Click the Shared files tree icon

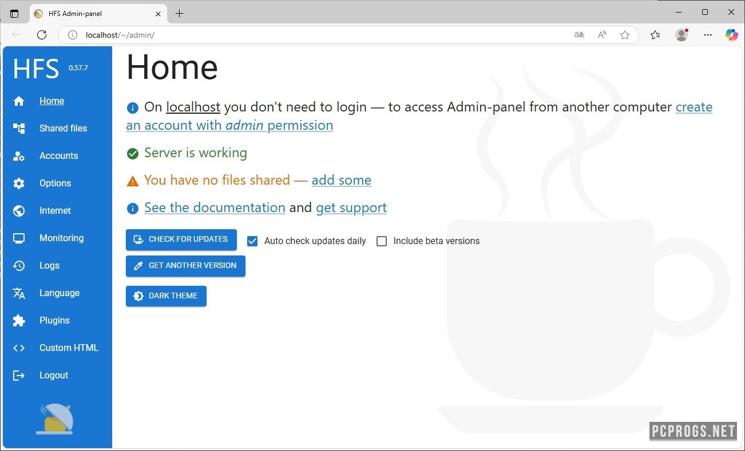pos(19,129)
